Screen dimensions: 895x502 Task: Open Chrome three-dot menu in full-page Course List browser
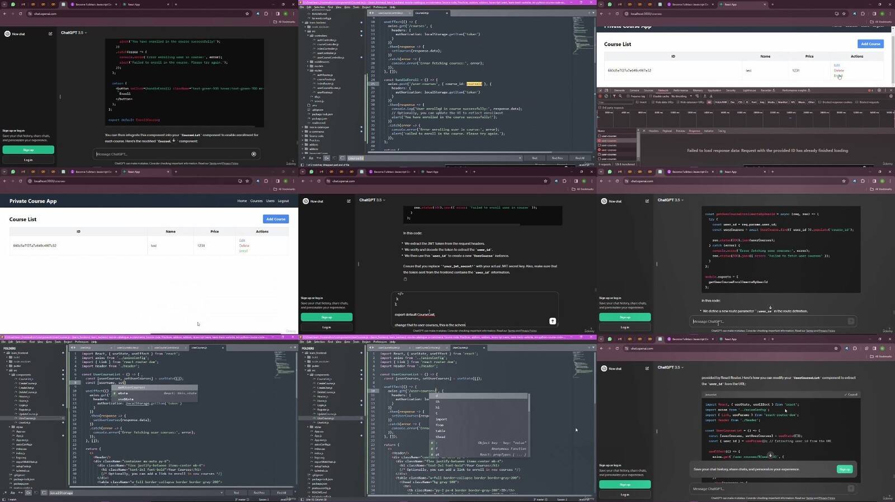pyautogui.click(x=293, y=181)
